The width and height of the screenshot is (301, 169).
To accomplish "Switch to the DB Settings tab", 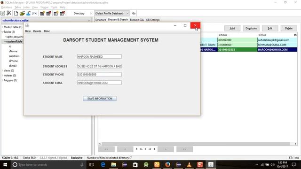I will (x=153, y=20).
